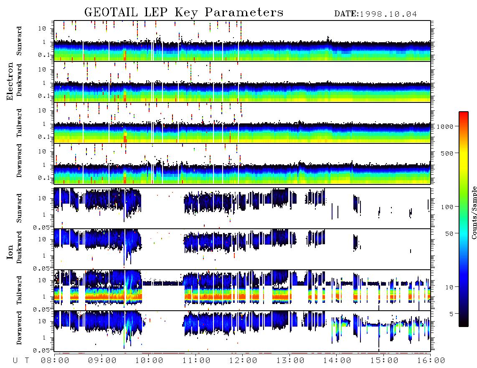Click the '500' color bar label
The width and height of the screenshot is (477, 368).
click(x=447, y=153)
